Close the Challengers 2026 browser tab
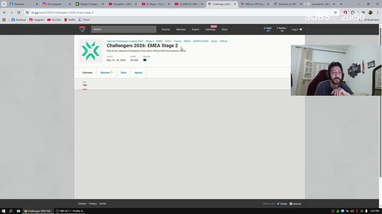 click(235, 4)
